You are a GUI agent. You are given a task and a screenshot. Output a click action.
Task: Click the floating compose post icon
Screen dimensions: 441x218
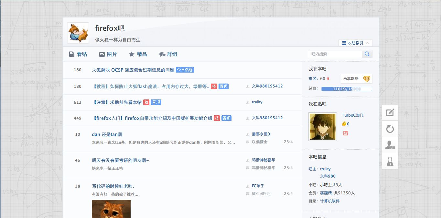pyautogui.click(x=390, y=113)
